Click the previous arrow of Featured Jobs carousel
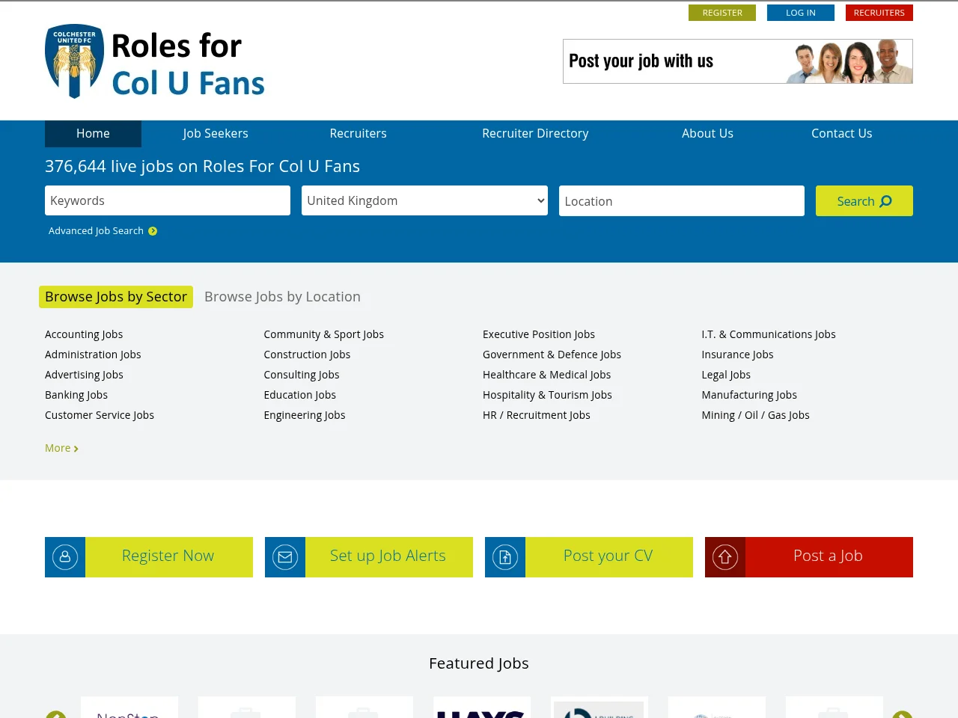The width and height of the screenshot is (958, 718). (x=56, y=715)
